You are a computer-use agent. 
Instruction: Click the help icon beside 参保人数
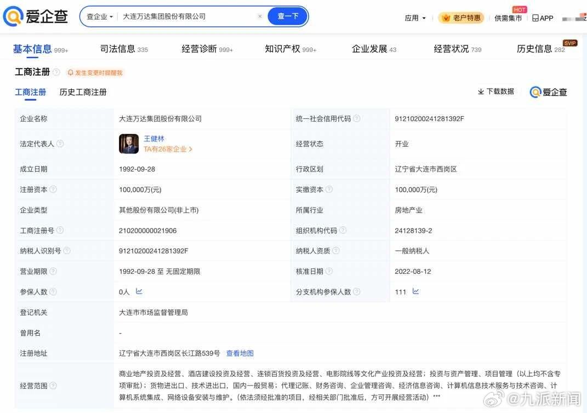[53, 292]
